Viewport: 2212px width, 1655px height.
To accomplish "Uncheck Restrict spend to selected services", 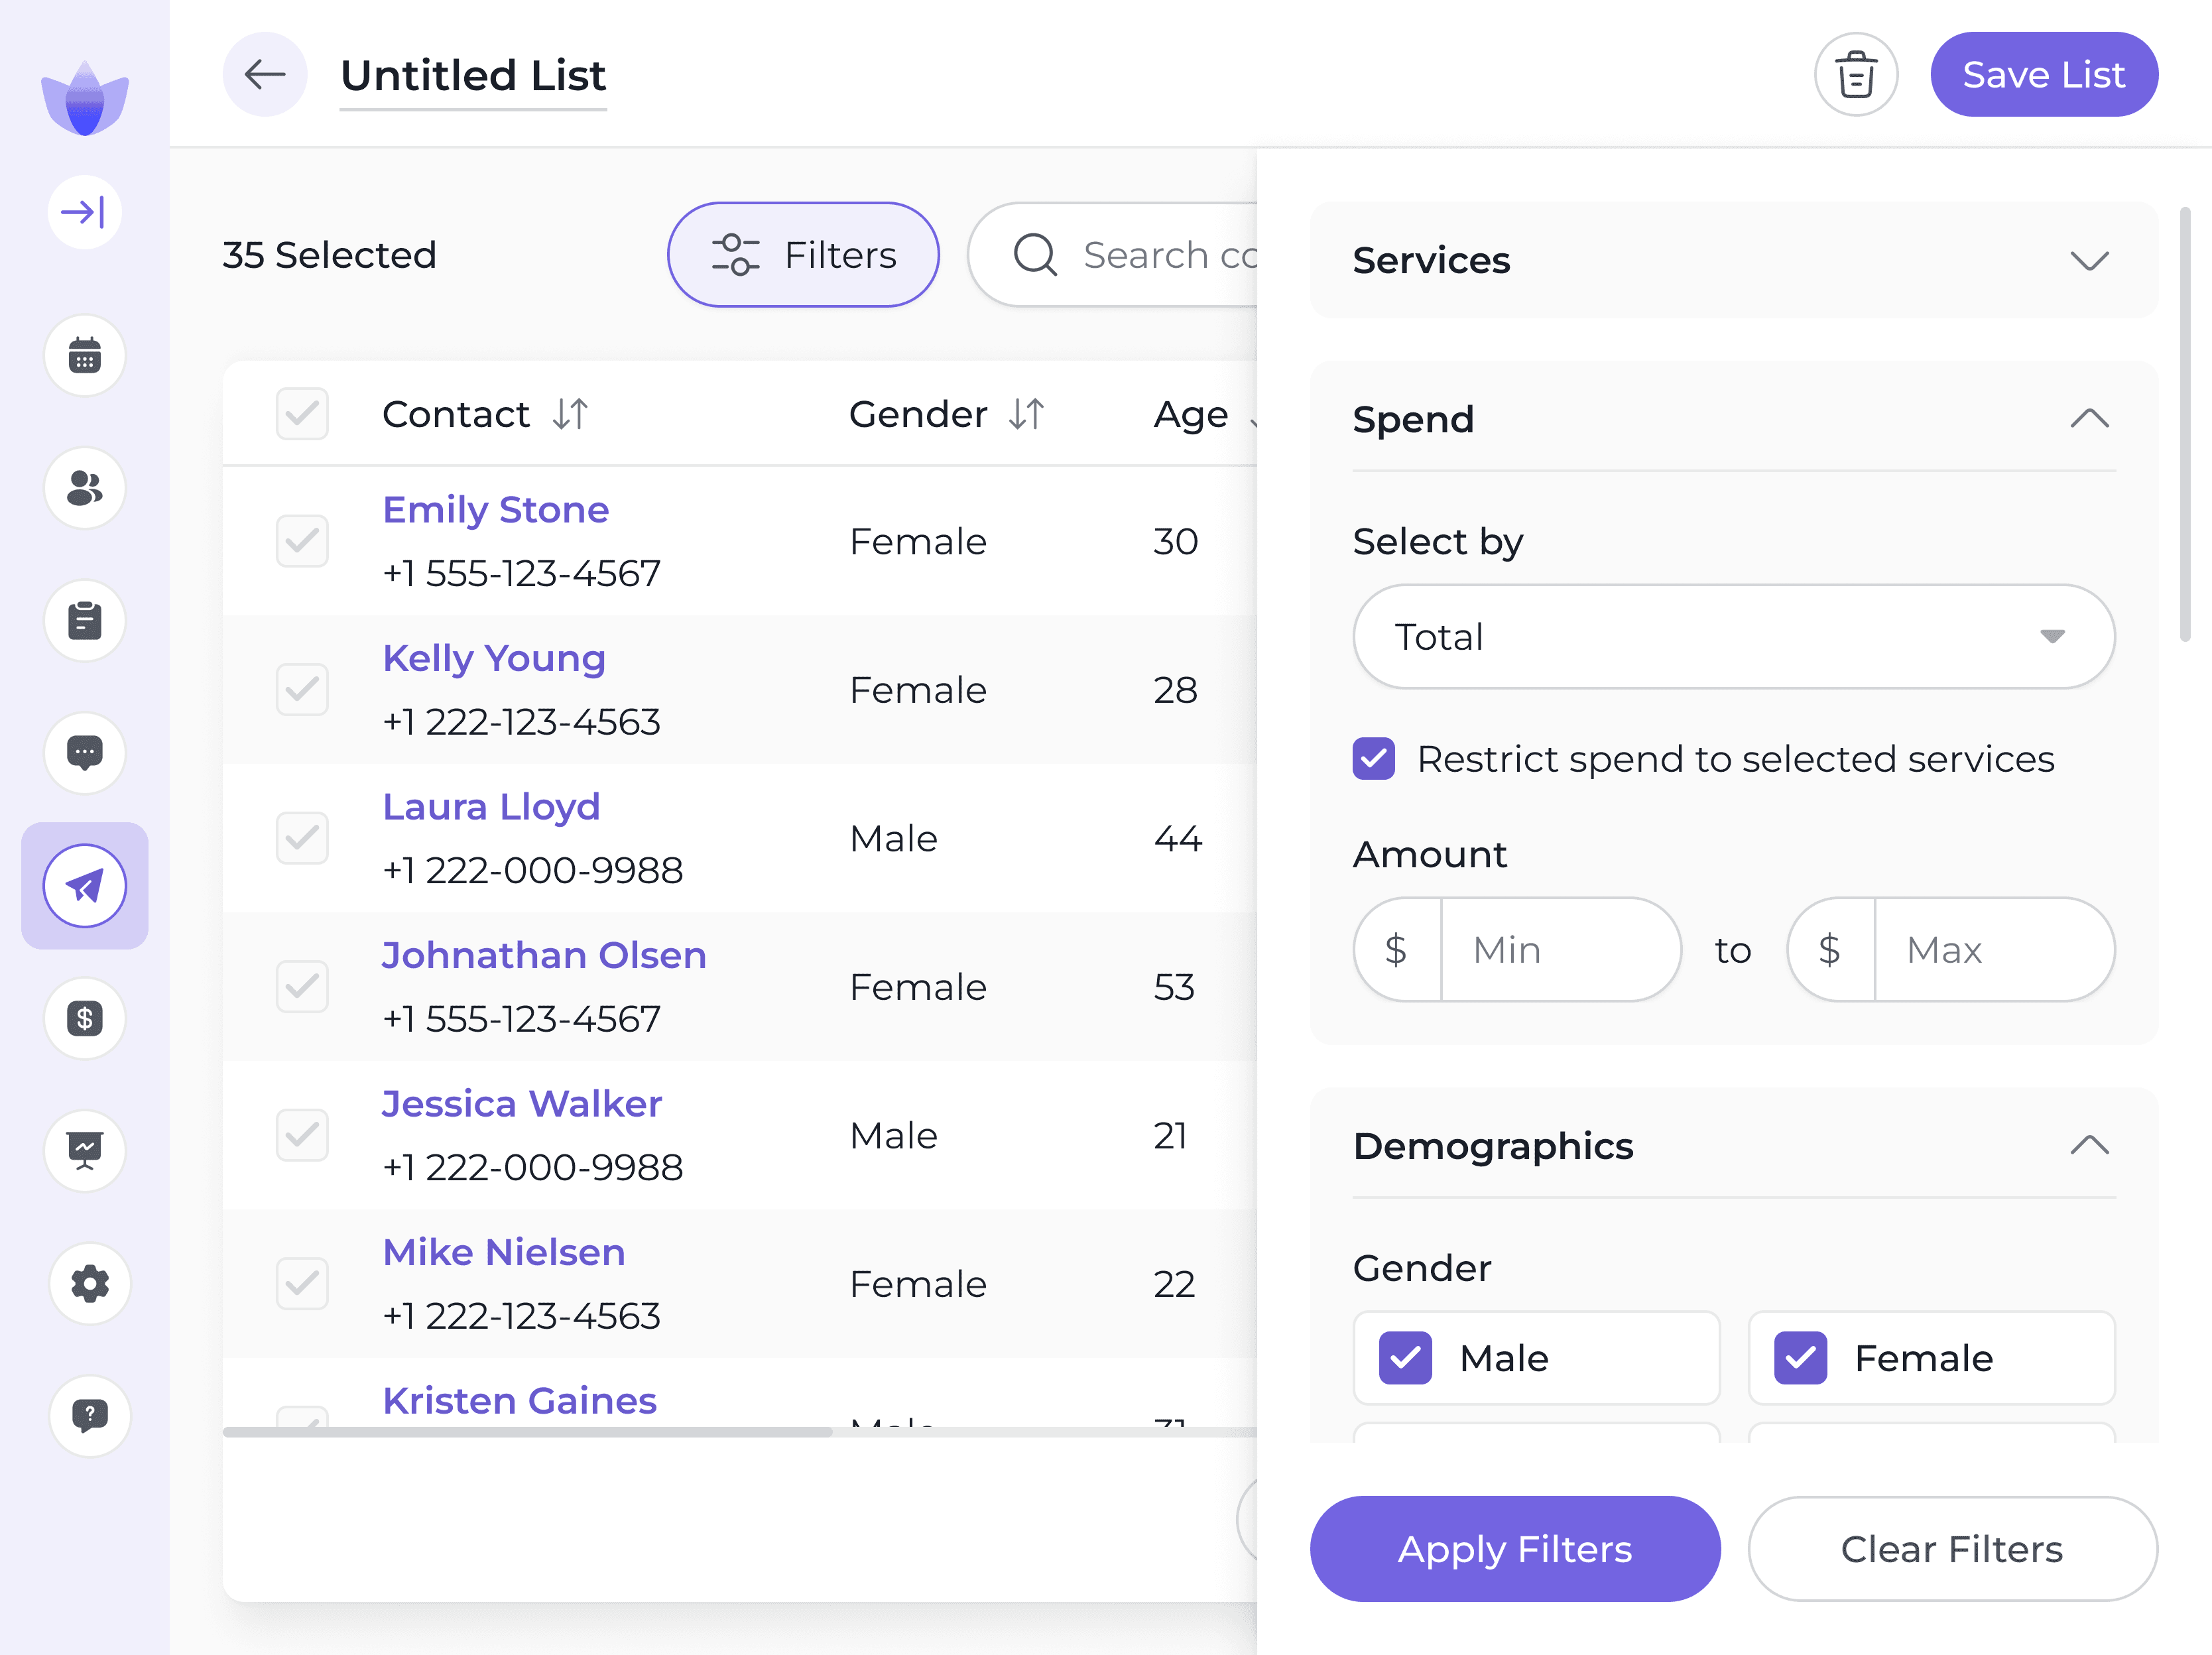I will [1373, 759].
